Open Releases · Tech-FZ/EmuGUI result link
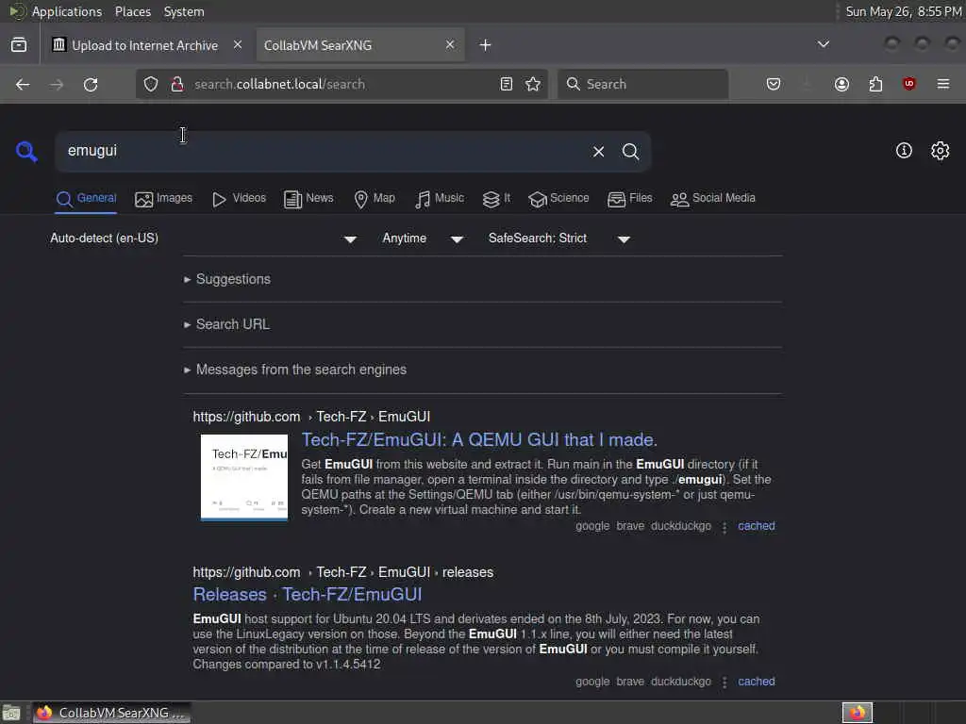The image size is (966, 724). (308, 594)
